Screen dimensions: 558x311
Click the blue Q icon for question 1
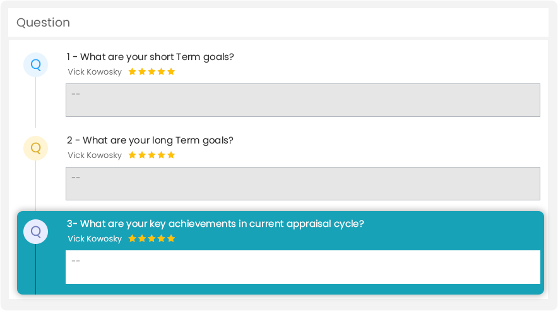coord(35,65)
